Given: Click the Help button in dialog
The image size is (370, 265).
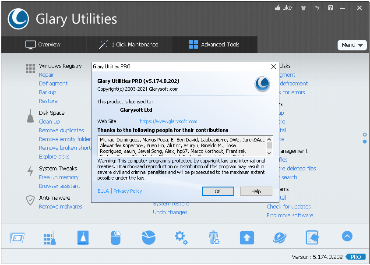Looking at the screenshot, I should [256, 191].
